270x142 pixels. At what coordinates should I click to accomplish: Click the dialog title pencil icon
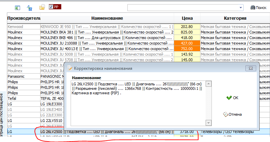70,68
